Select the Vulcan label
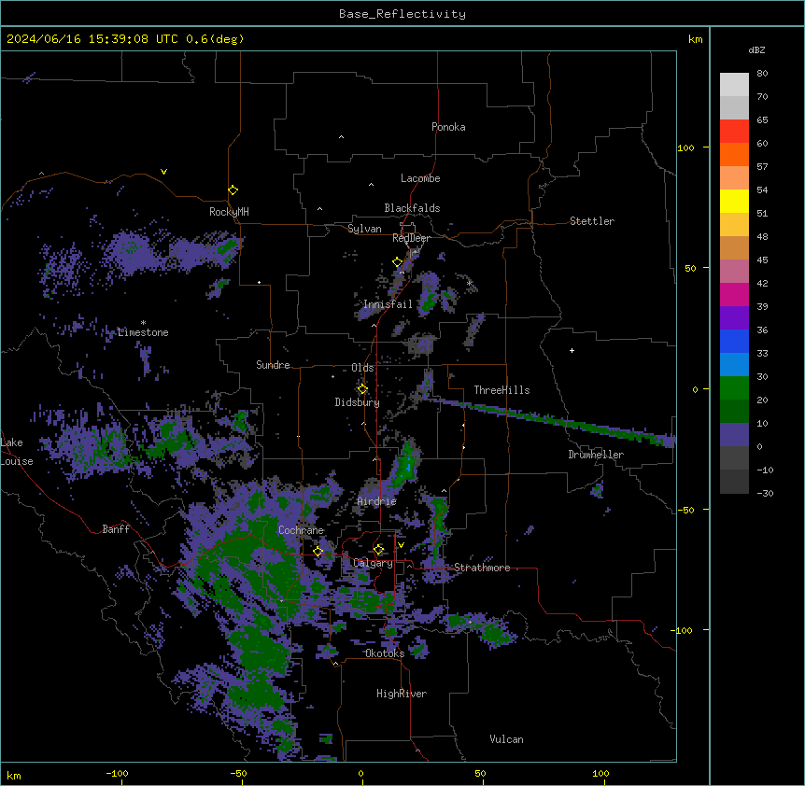This screenshot has height=786, width=805. click(506, 739)
